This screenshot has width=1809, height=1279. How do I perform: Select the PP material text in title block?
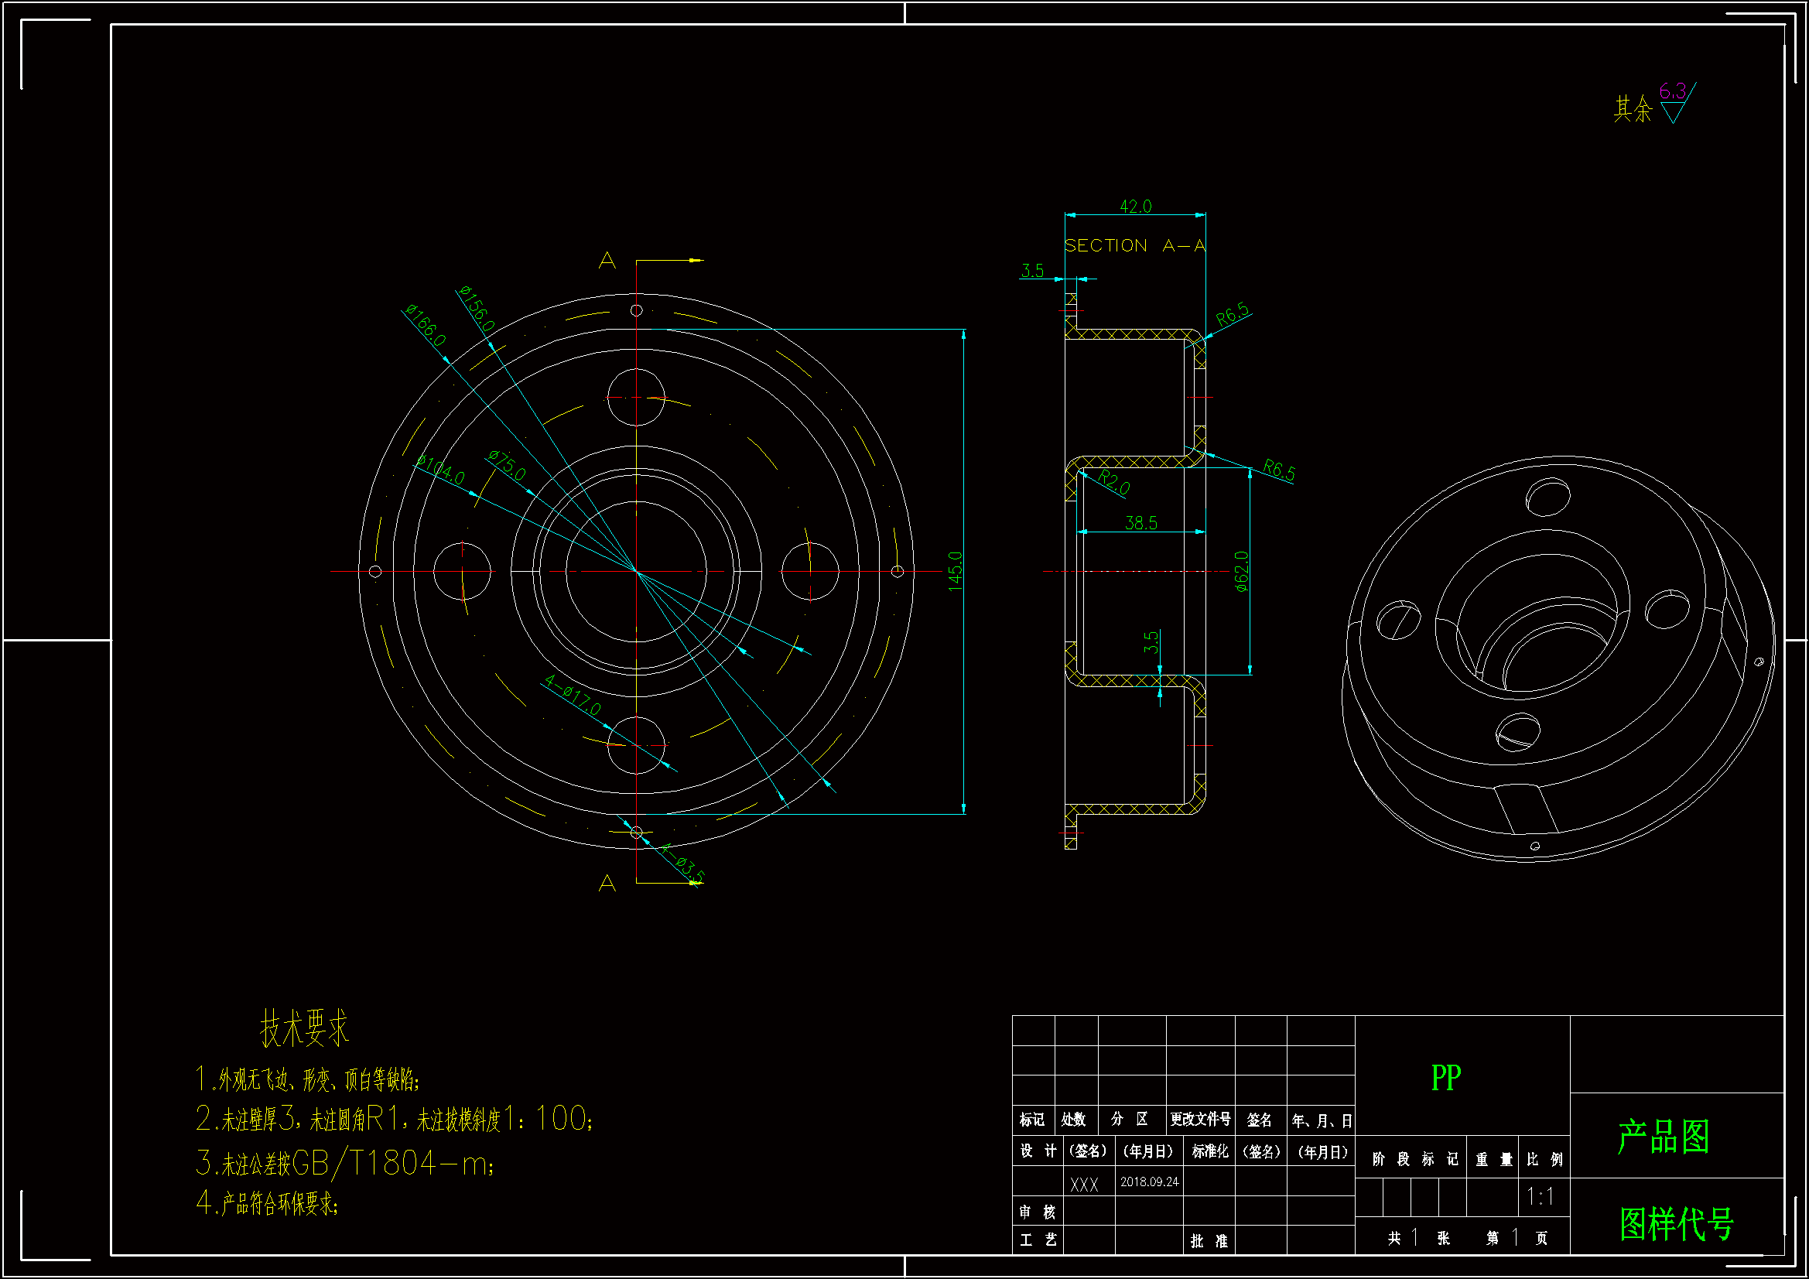coord(1446,1077)
